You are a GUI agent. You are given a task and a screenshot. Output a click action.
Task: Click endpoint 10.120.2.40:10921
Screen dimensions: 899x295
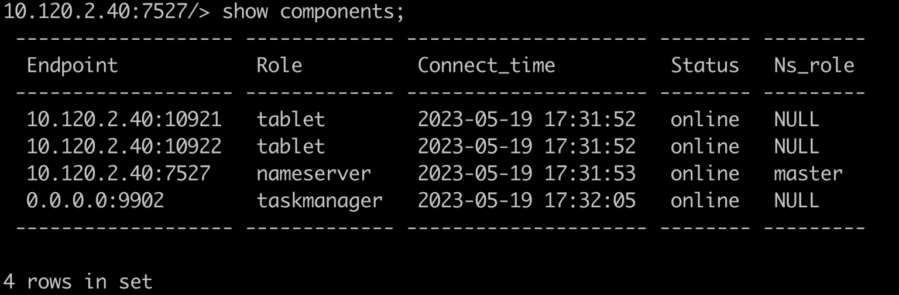click(x=124, y=119)
